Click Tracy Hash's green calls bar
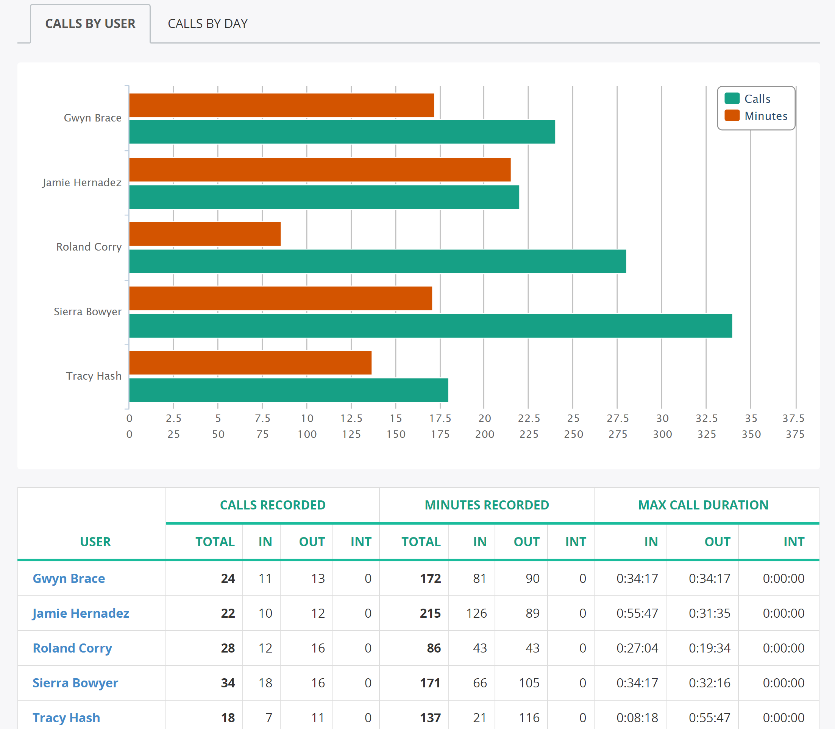Screen dimensions: 835x729 point(289,390)
